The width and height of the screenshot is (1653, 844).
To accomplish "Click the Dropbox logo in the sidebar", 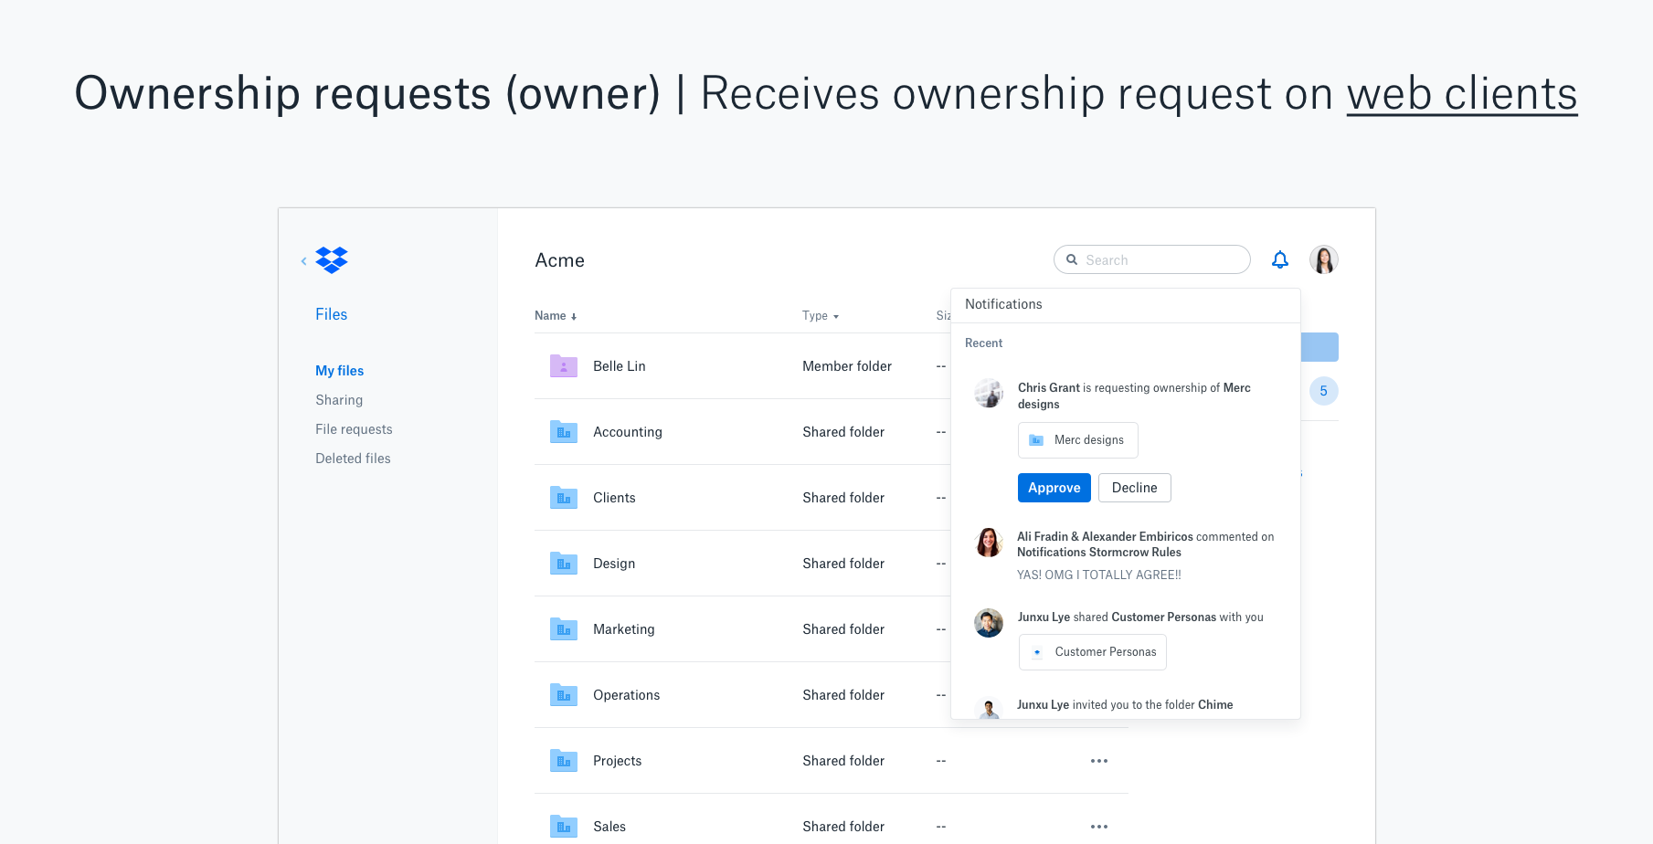I will click(x=331, y=260).
